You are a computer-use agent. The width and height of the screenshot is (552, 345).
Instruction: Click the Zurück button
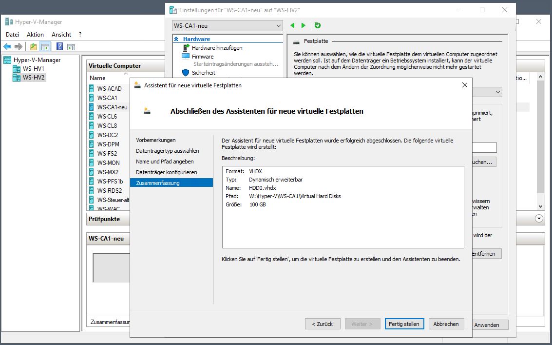coord(323,324)
